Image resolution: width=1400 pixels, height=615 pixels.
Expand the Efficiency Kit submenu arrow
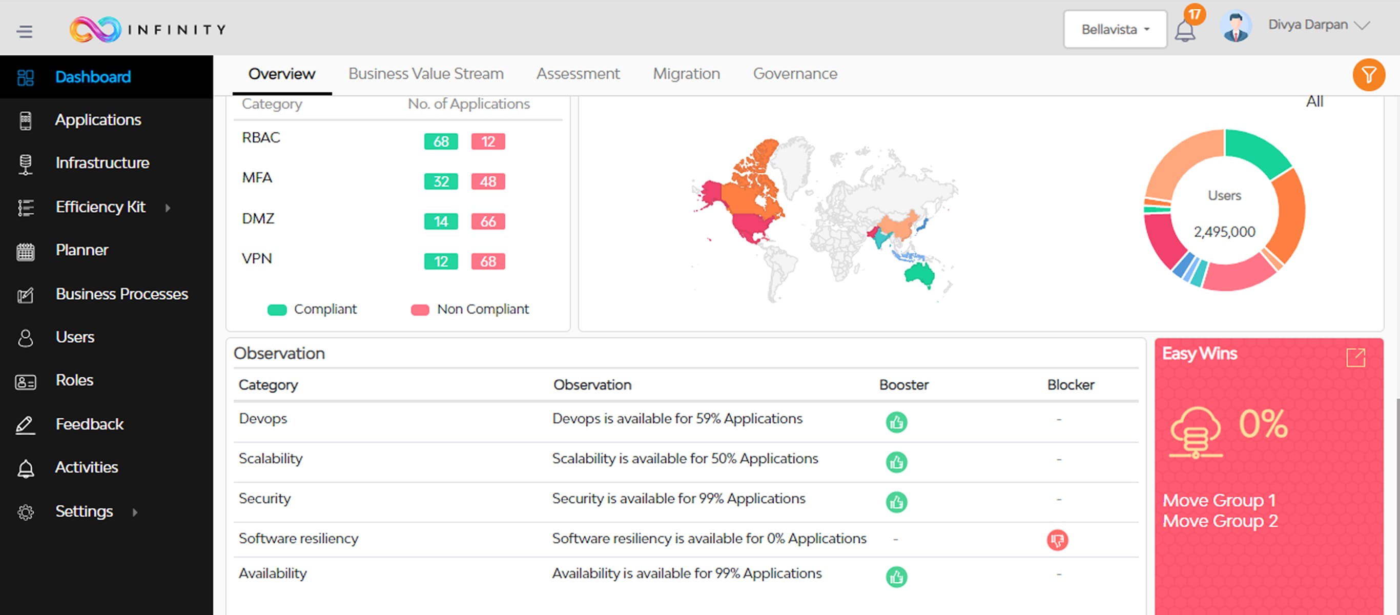coord(168,208)
